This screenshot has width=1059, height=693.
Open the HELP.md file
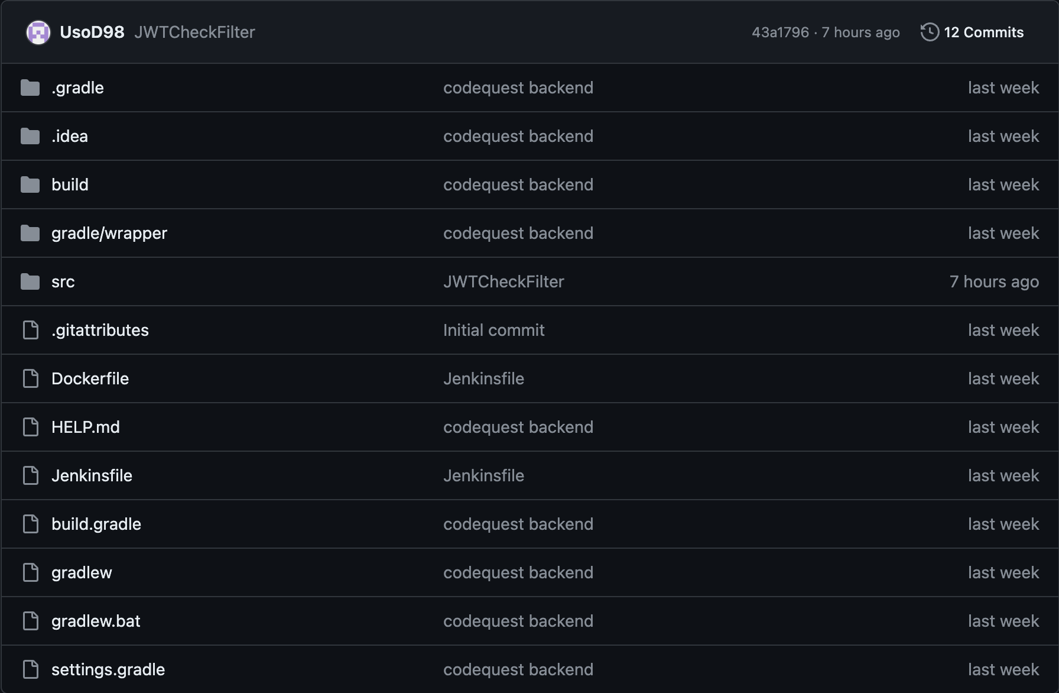[x=86, y=427]
